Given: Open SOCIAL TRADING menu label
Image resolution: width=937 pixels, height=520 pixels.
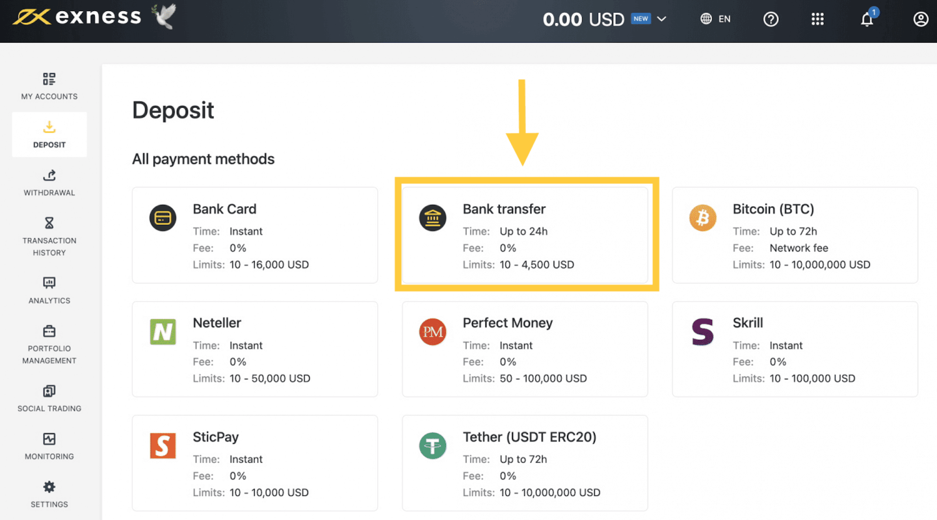Looking at the screenshot, I should [49, 409].
